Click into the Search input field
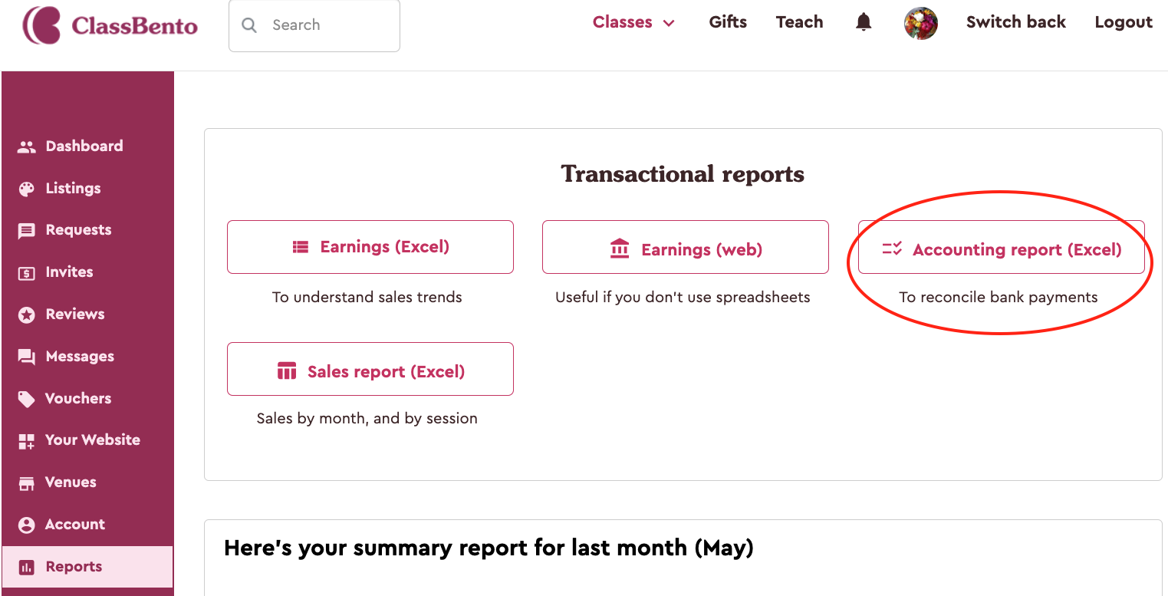The height and width of the screenshot is (596, 1168). (x=314, y=25)
